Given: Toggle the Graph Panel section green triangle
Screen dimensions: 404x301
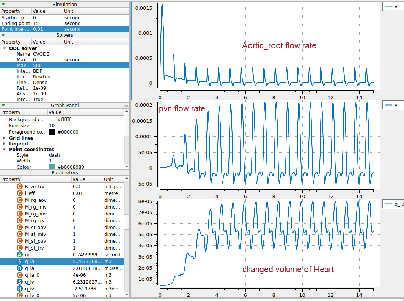Looking at the screenshot, I should 3,105.
